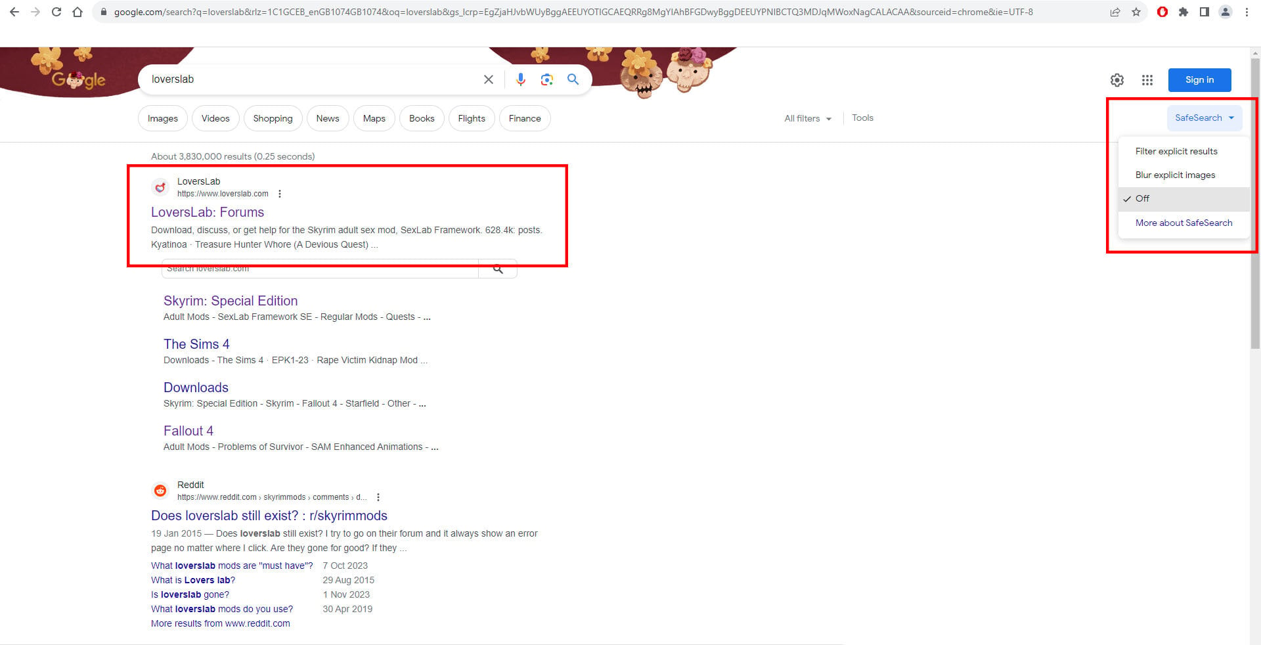
Task: Open Skyrim: Special Edition sitelink
Action: coord(231,301)
